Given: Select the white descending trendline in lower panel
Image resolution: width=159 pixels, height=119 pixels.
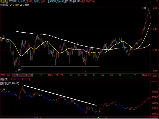Looking at the screenshot, I should (x=60, y=96).
